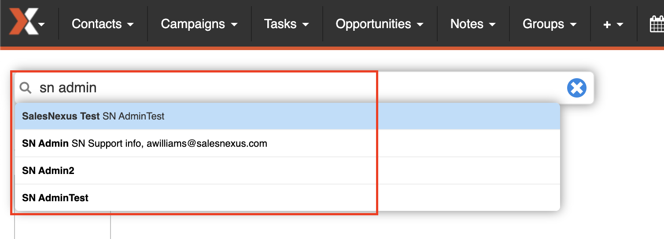664x239 pixels.
Task: Clear the search with the blue X icon
Action: (x=576, y=88)
